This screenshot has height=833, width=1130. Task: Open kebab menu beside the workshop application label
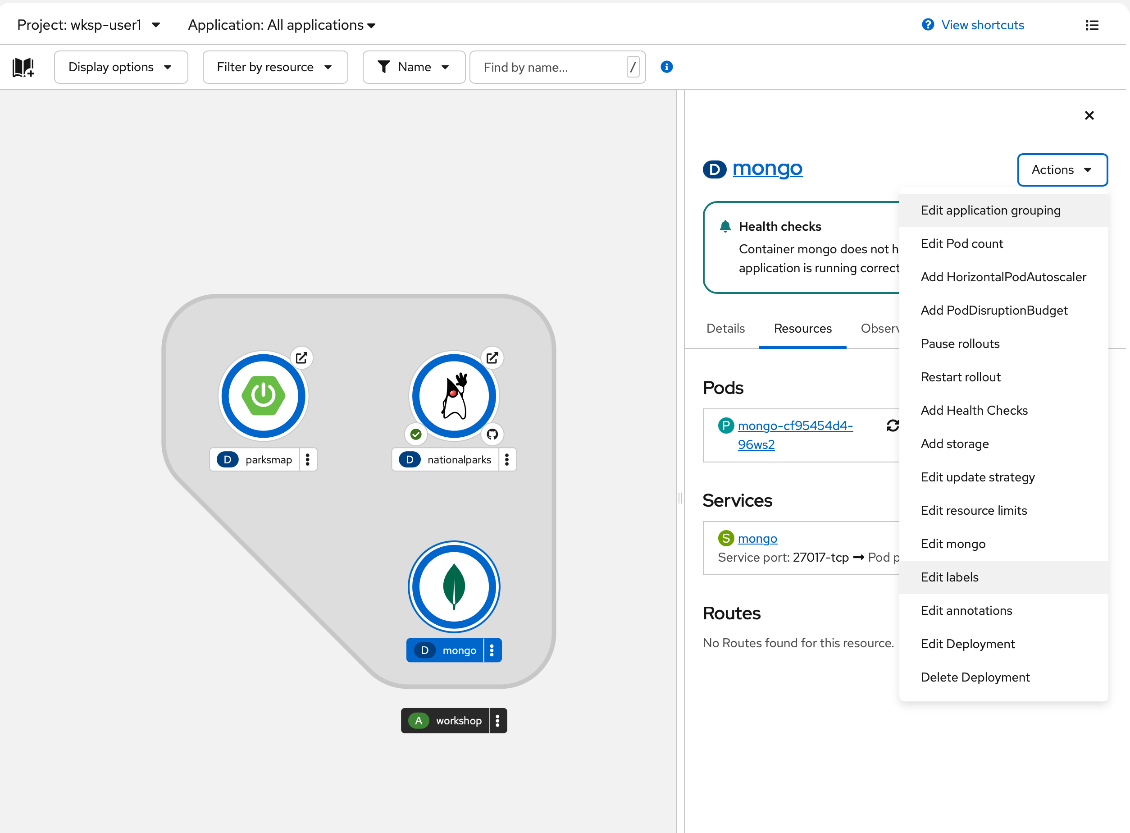coord(497,721)
